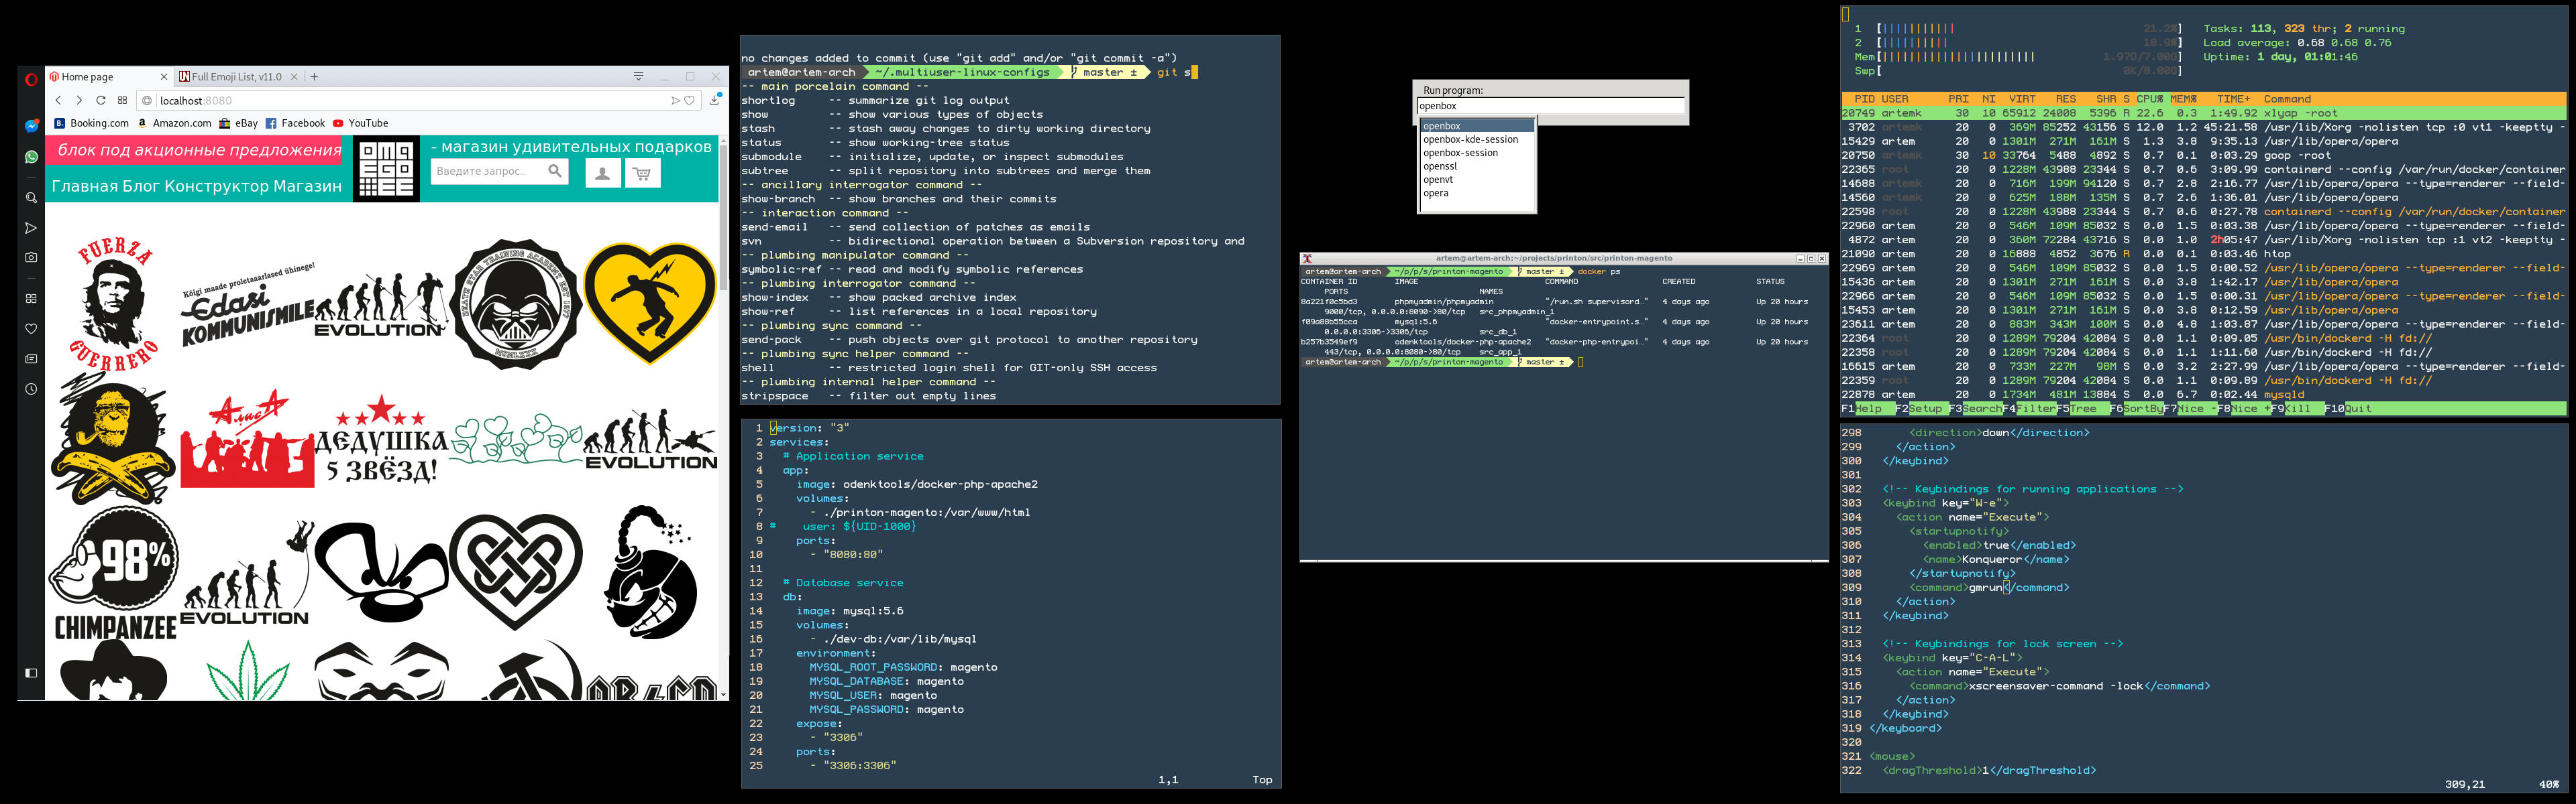The height and width of the screenshot is (804, 2576).
Task: Reload the localhost page
Action: (x=101, y=100)
